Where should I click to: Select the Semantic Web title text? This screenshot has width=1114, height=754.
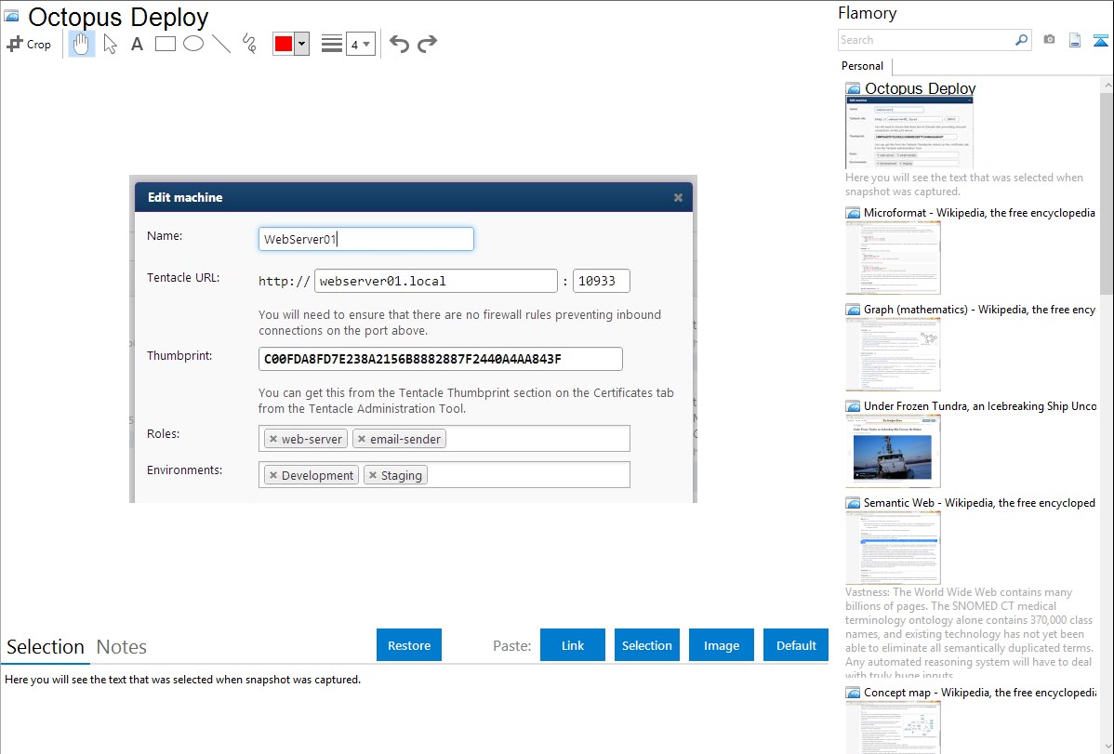(979, 502)
